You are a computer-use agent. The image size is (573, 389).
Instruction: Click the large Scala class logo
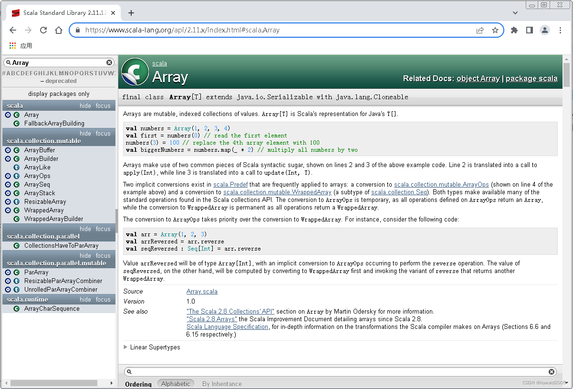tap(135, 72)
